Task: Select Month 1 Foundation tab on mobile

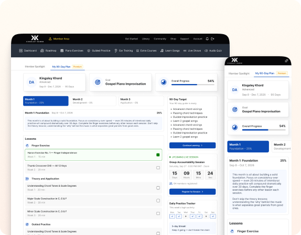Action: click(x=248, y=147)
